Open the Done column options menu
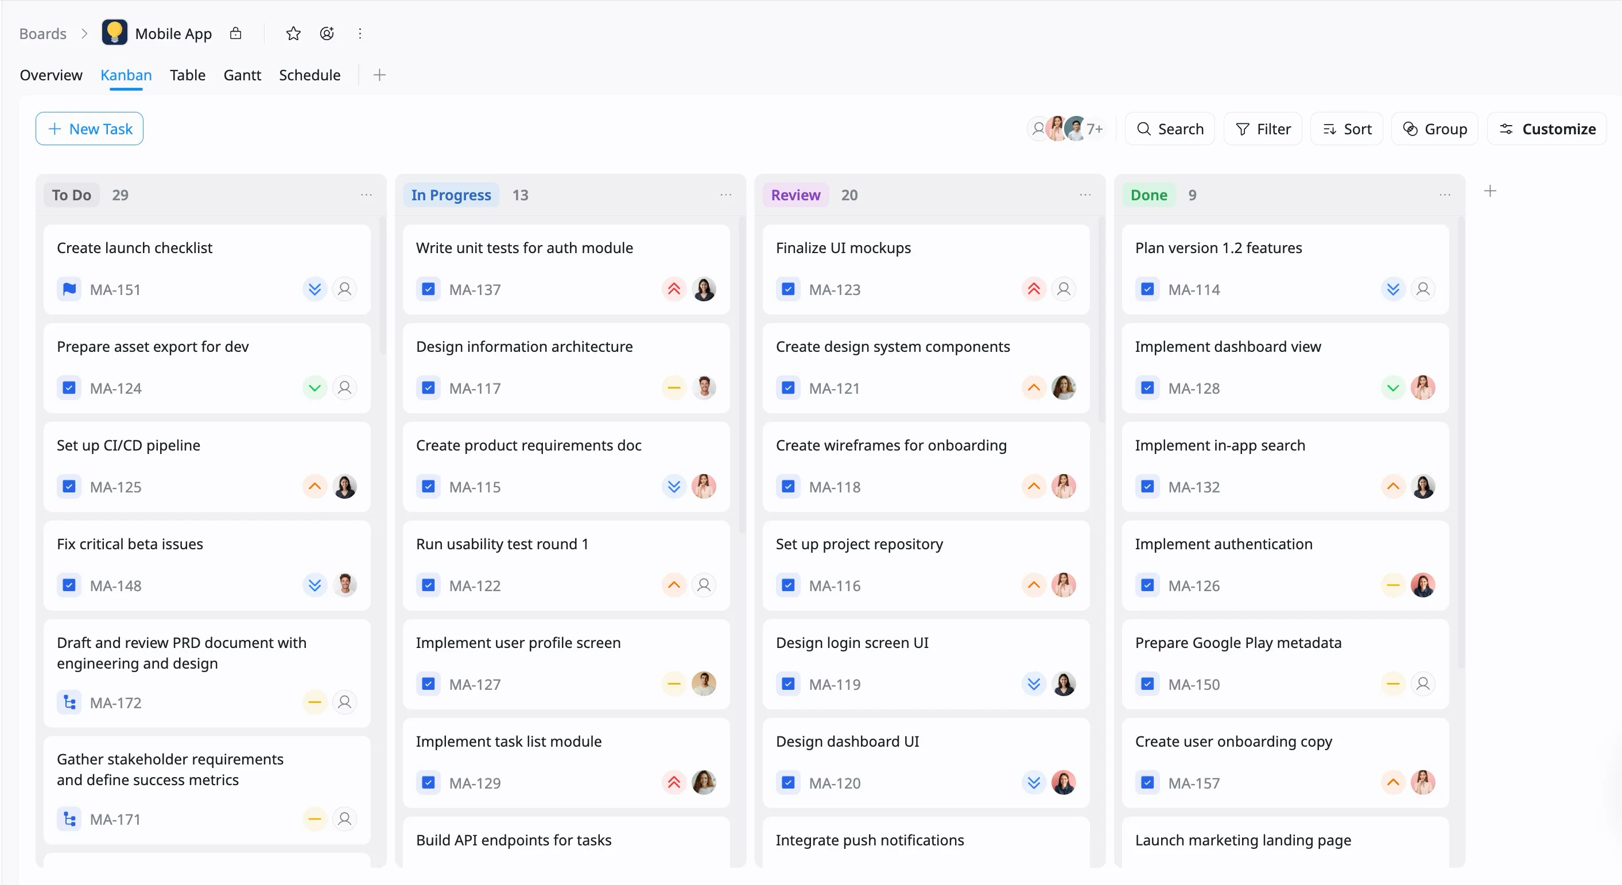This screenshot has height=885, width=1622. click(x=1445, y=195)
